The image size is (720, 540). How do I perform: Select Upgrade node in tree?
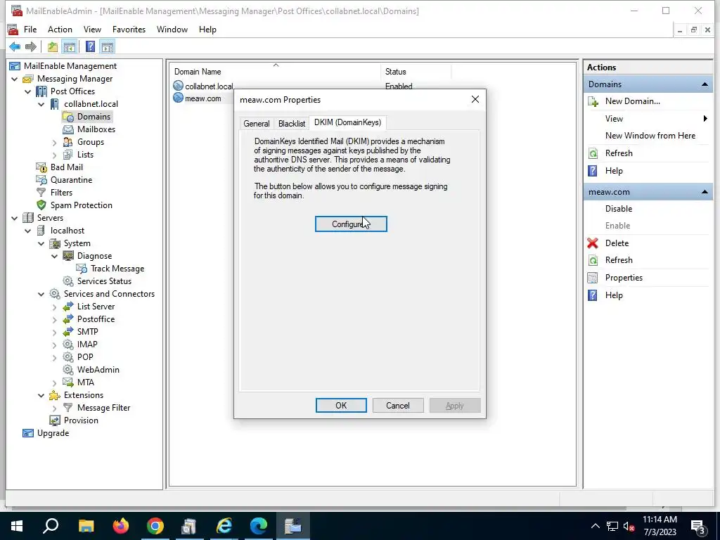click(53, 433)
